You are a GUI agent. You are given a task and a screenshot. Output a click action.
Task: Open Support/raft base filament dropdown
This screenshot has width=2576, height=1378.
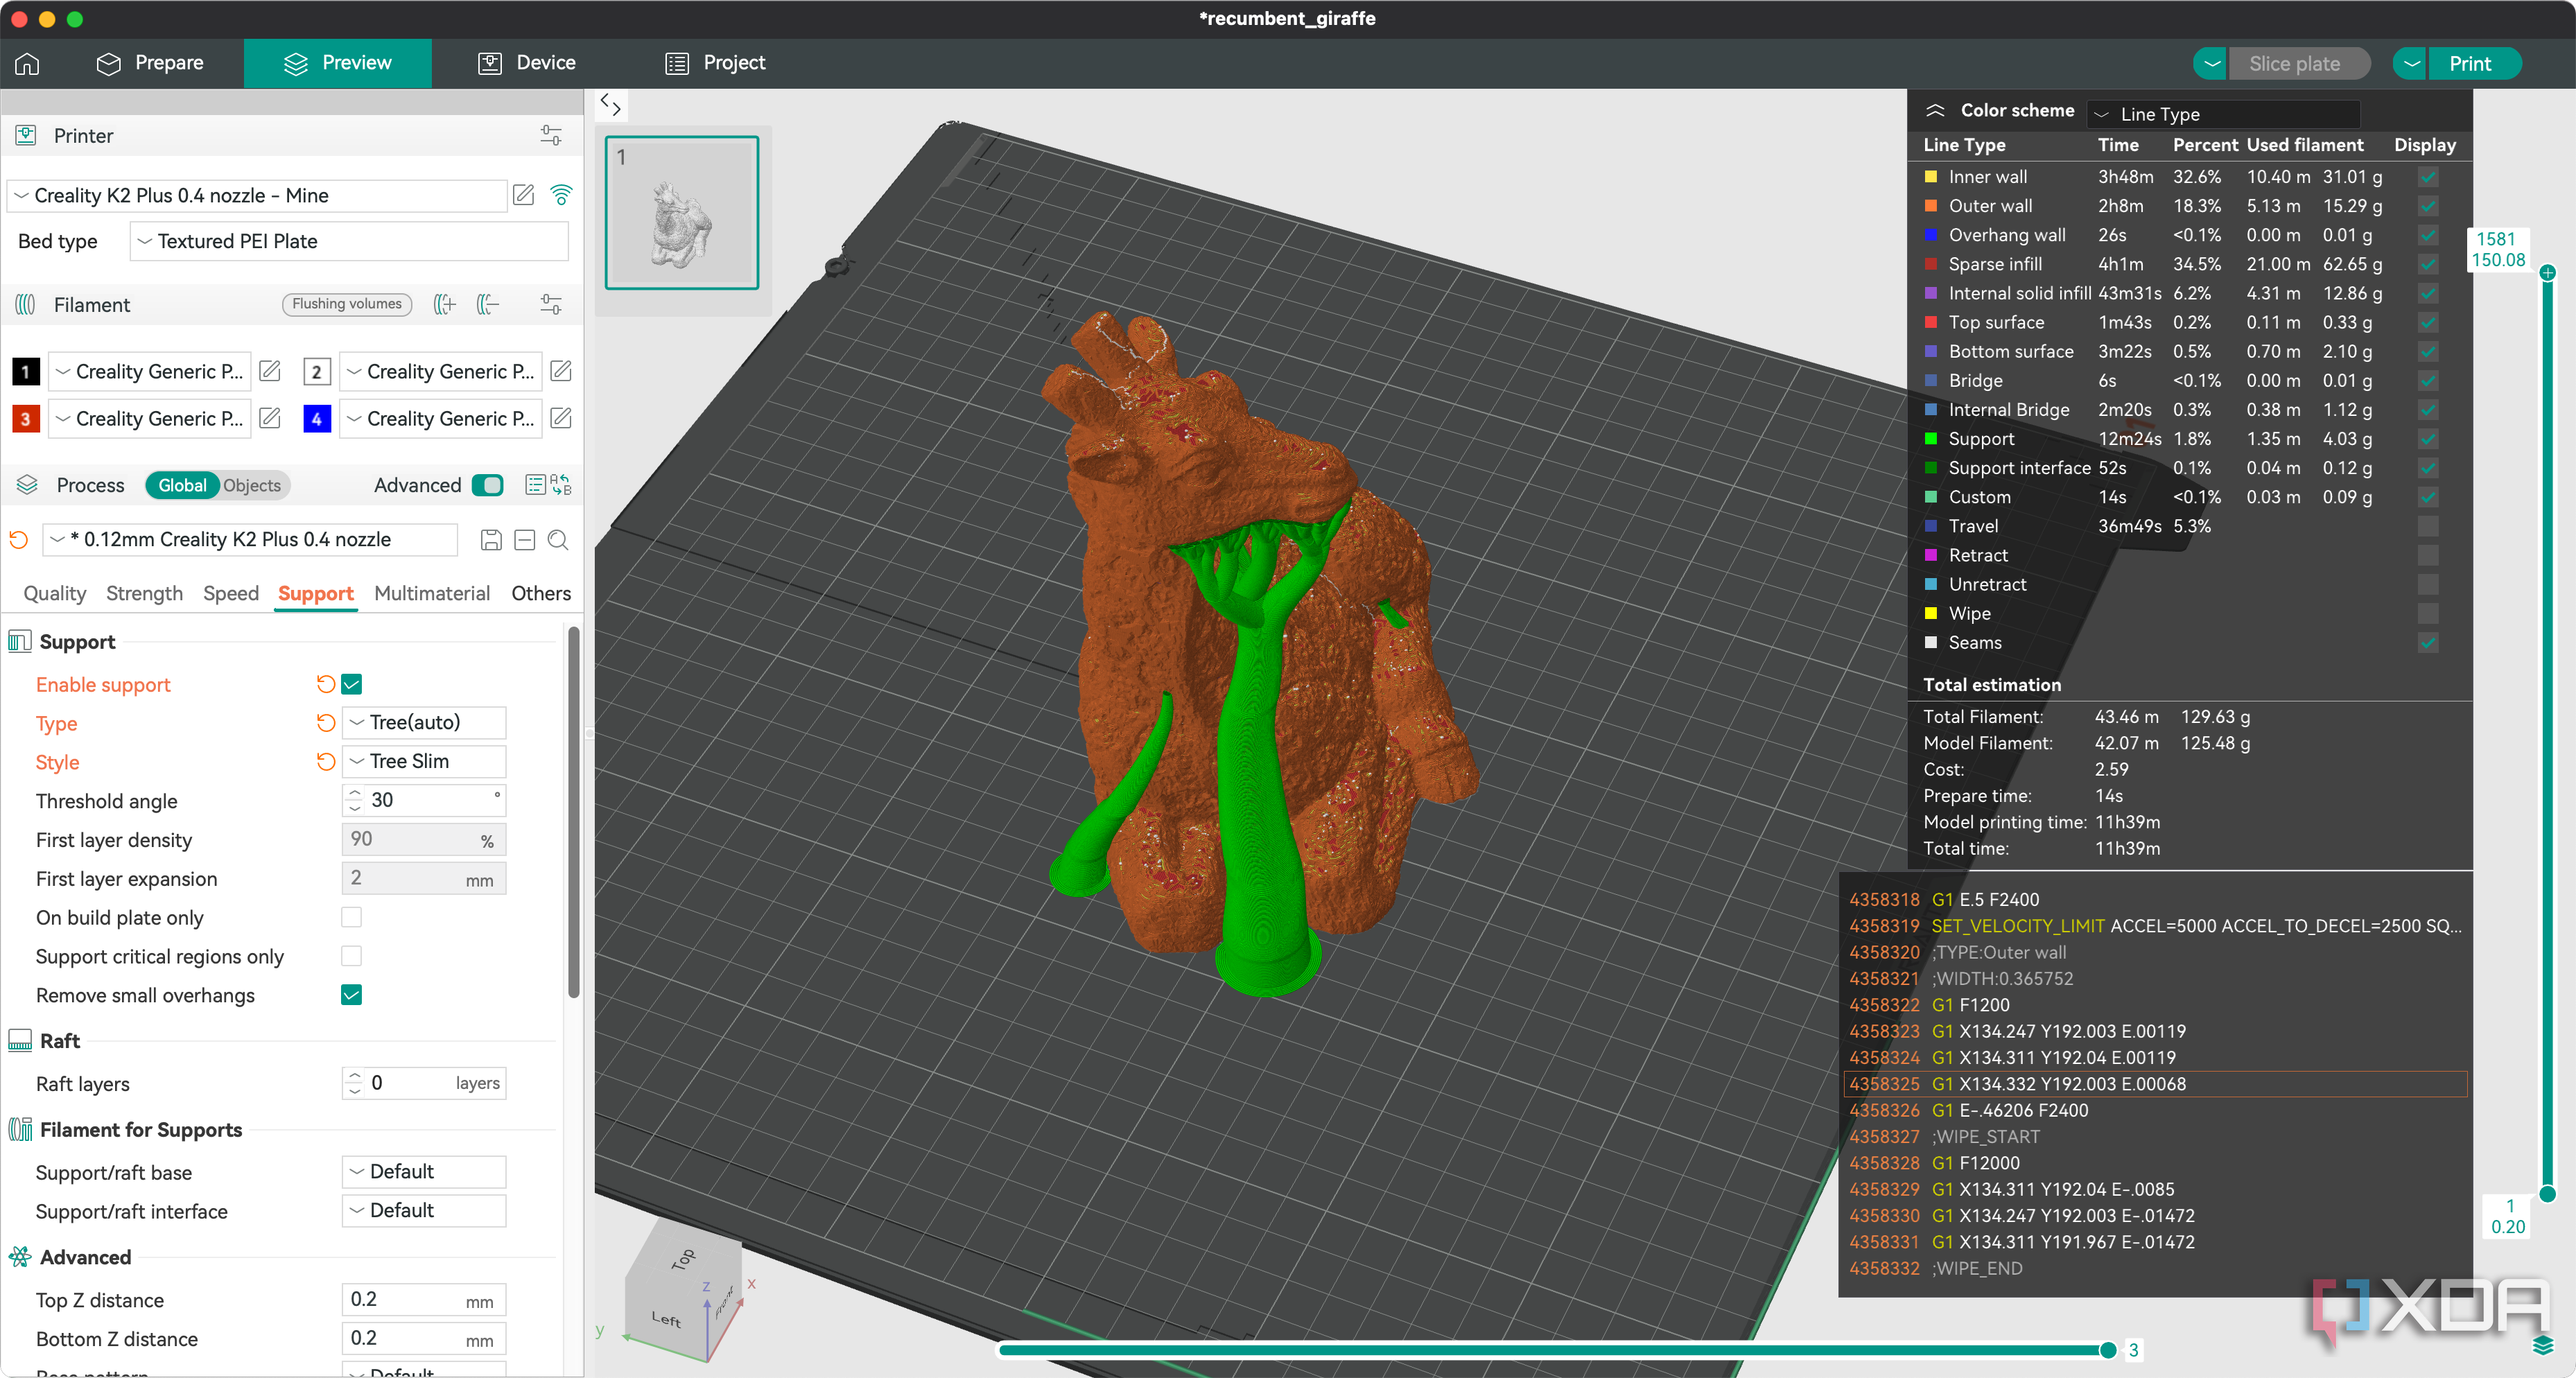pos(424,1171)
